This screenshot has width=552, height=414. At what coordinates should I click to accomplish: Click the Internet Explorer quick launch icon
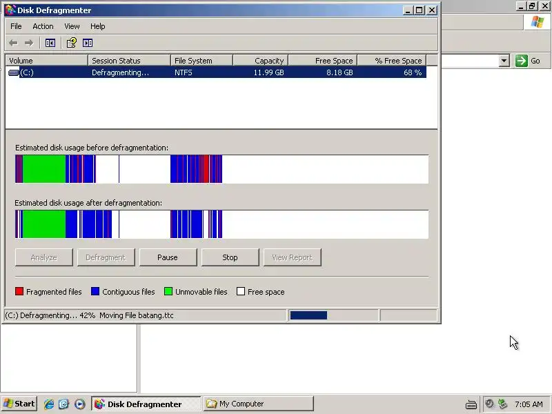click(48, 404)
